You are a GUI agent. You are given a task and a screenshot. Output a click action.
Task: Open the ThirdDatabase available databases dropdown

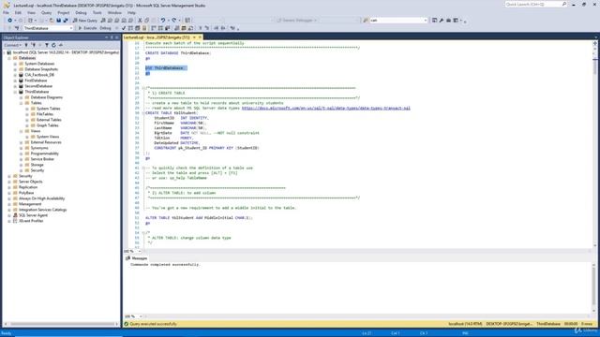pos(71,28)
